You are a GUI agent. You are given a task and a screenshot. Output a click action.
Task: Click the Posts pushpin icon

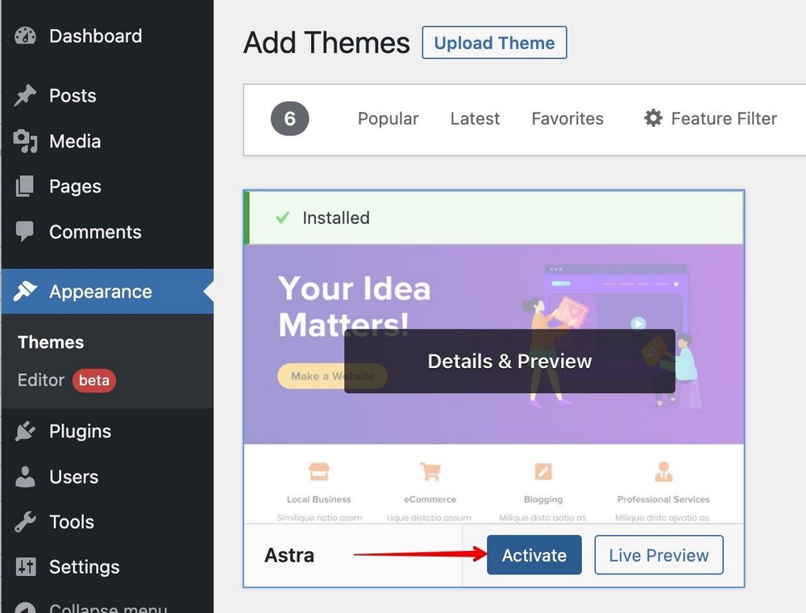pyautogui.click(x=25, y=96)
